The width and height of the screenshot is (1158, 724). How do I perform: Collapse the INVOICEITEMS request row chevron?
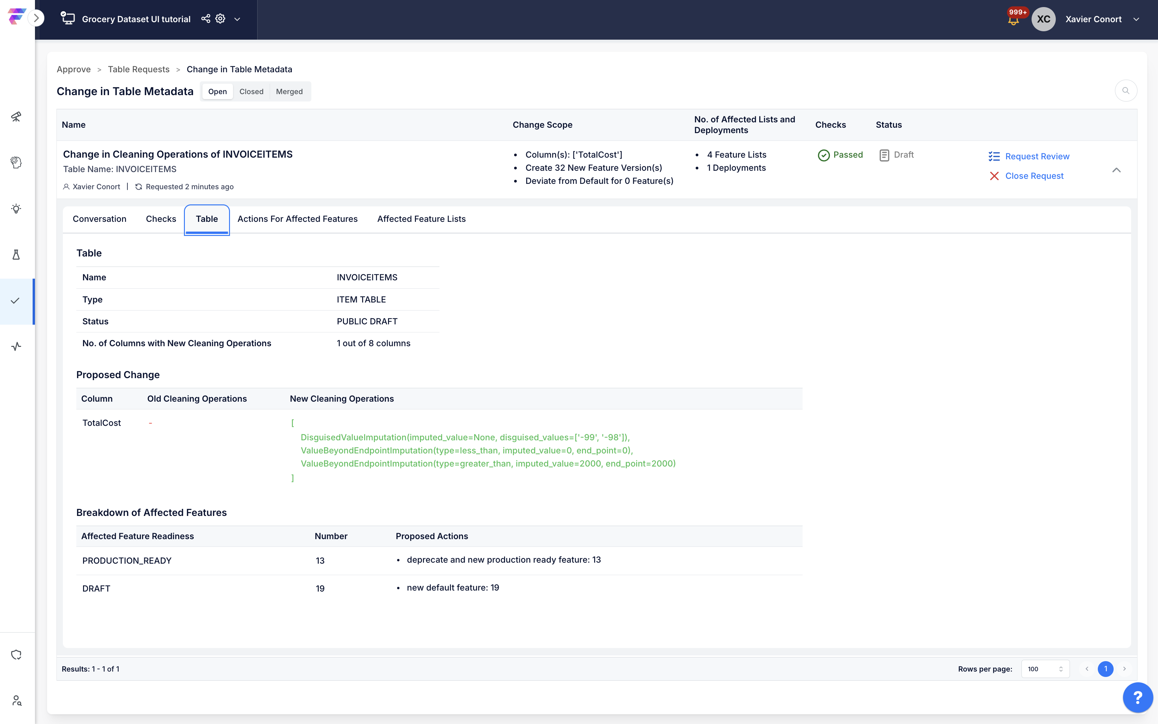(x=1116, y=170)
